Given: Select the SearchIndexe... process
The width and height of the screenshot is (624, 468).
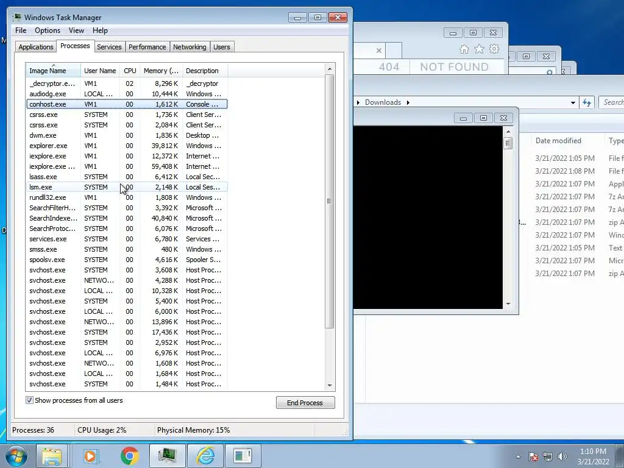Looking at the screenshot, I should point(127,218).
